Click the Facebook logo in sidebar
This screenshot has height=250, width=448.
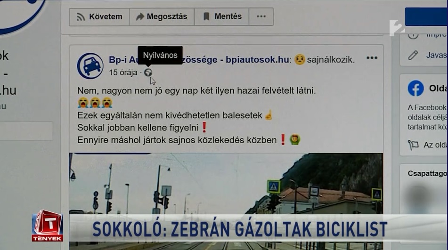point(415,88)
